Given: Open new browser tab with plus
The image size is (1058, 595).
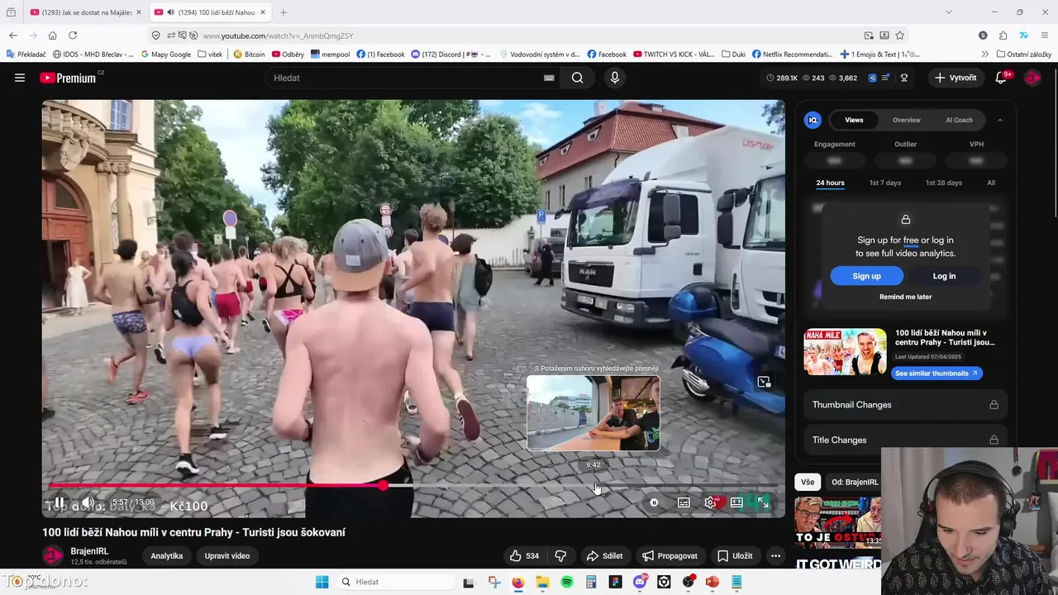Looking at the screenshot, I should pyautogui.click(x=284, y=12).
